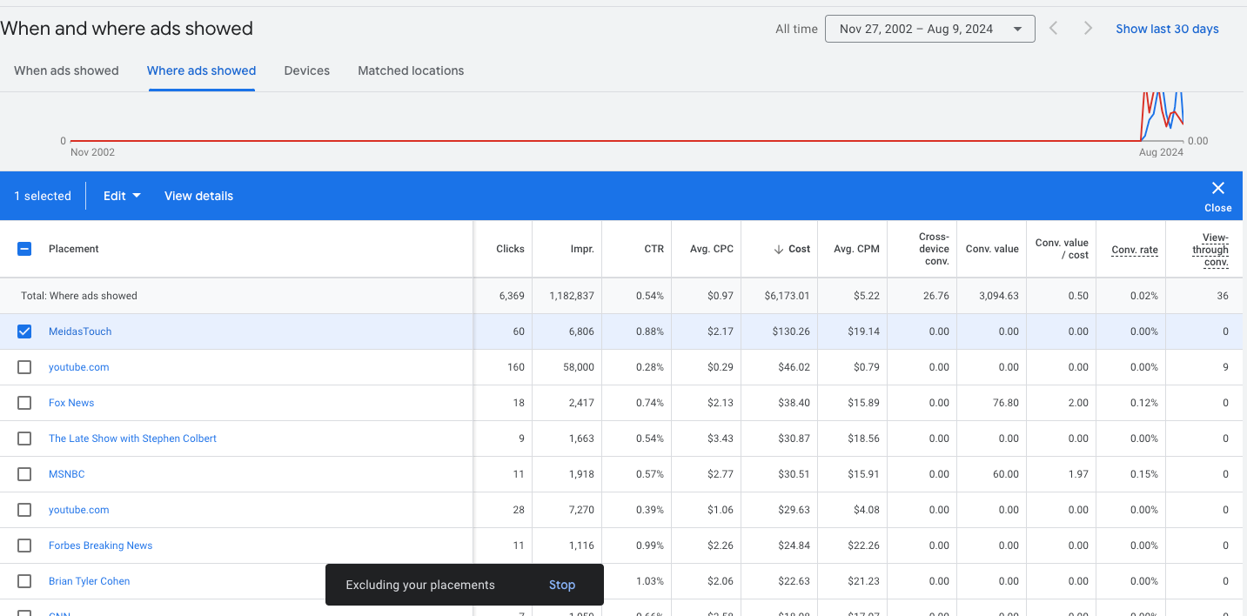Open the youtube.com link costing $46.02

click(79, 367)
